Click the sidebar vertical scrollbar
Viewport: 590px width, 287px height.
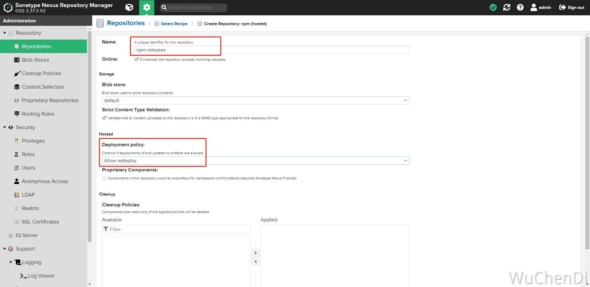pos(89,136)
